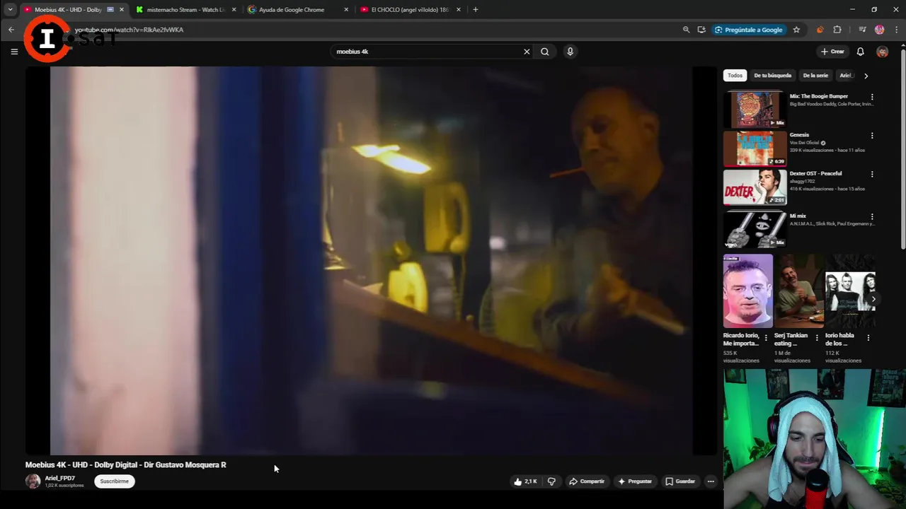Play or pause the Moebius video player
Image resolution: width=906 pixels, height=509 pixels.
point(372,261)
